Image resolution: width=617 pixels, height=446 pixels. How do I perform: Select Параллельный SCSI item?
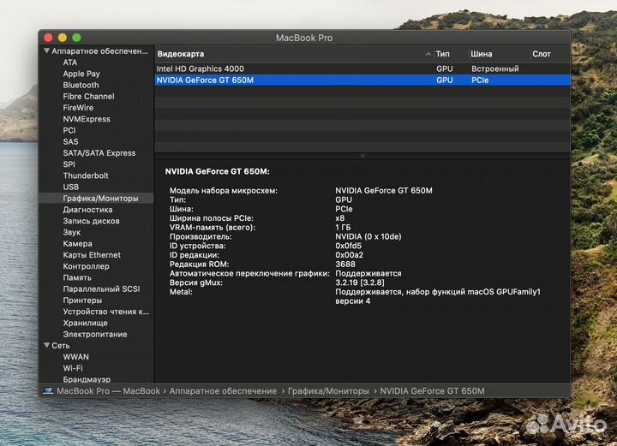pyautogui.click(x=101, y=289)
